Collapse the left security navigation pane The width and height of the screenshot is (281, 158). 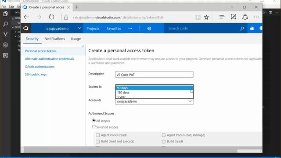pos(83,46)
